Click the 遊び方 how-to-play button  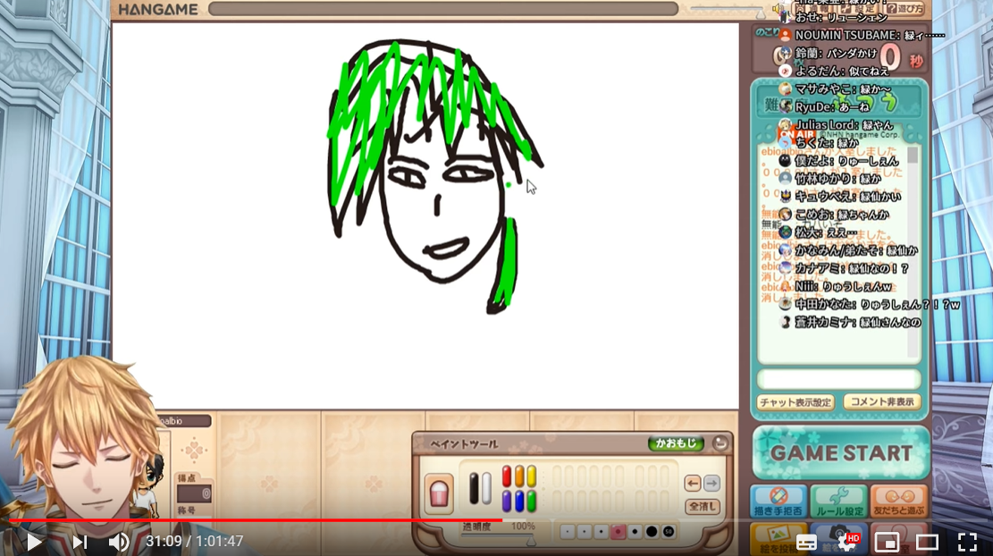tap(905, 9)
